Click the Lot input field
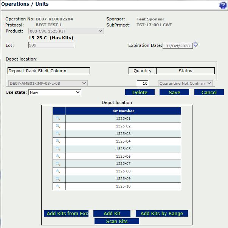The image size is (228, 228). tap(51, 45)
